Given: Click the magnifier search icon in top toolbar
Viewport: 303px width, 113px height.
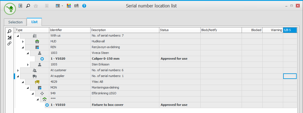Looking at the screenshot, I should tap(28, 6).
